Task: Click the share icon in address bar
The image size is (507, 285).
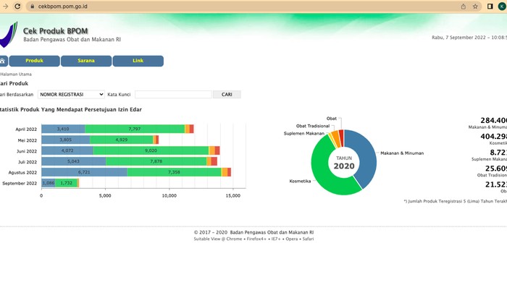Action: click(x=464, y=7)
